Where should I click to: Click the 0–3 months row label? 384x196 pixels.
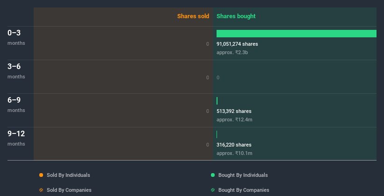(16, 37)
